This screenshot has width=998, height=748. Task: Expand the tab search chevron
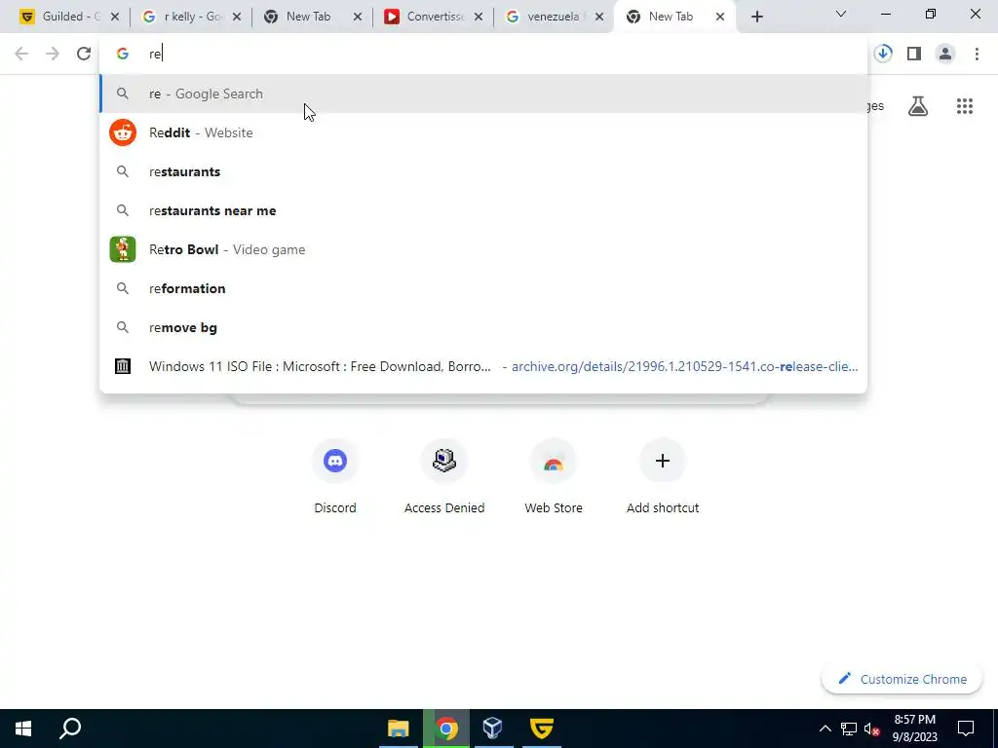(x=841, y=14)
